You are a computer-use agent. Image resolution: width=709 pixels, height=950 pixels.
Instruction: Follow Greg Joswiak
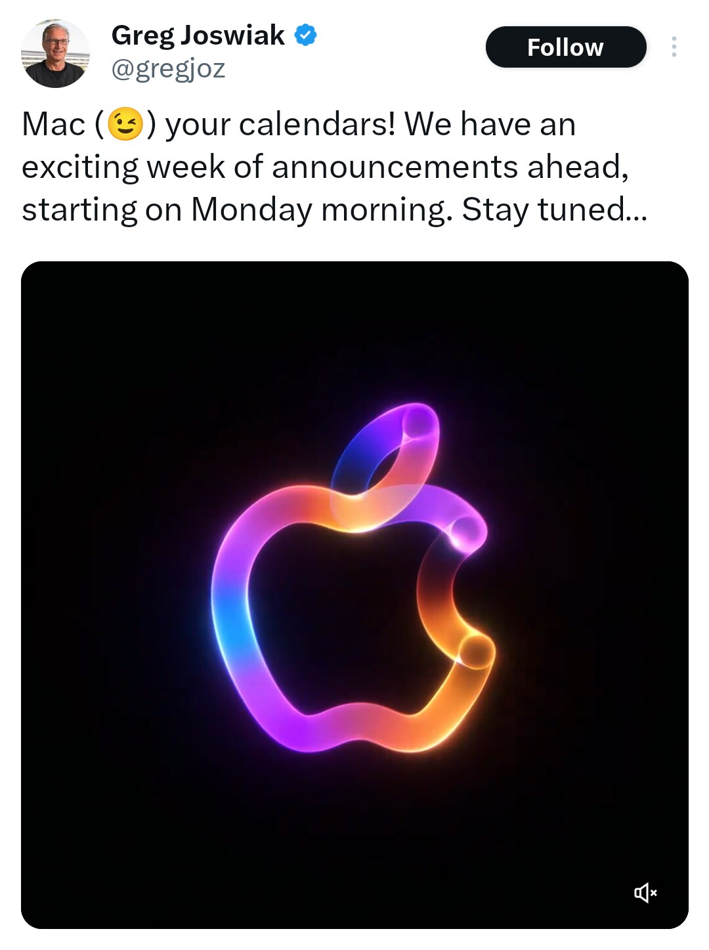point(566,47)
